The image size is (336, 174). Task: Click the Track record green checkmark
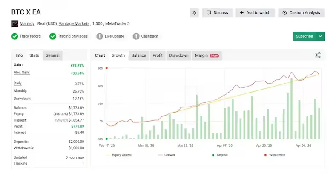point(15,36)
